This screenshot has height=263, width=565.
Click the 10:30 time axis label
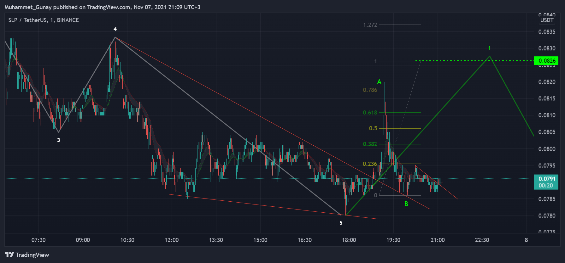tap(127, 240)
